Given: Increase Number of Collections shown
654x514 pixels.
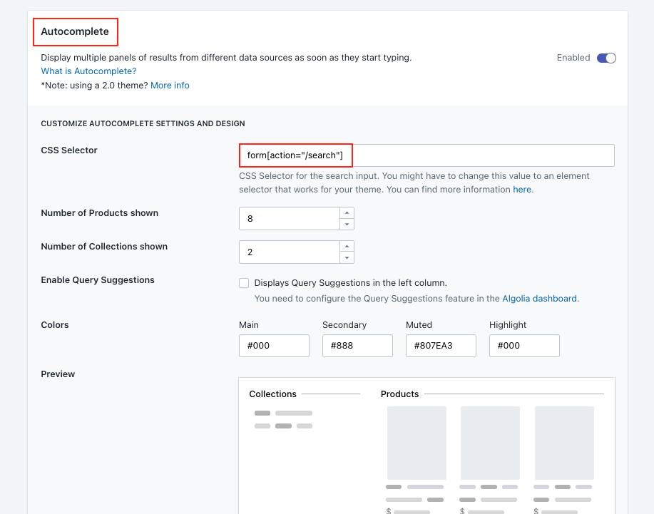Looking at the screenshot, I should (x=347, y=247).
